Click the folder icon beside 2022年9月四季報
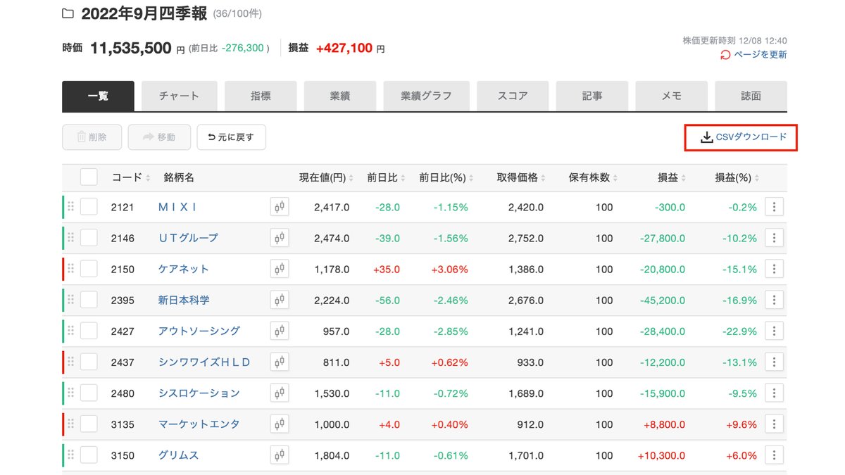Image resolution: width=845 pixels, height=475 pixels. click(x=68, y=14)
